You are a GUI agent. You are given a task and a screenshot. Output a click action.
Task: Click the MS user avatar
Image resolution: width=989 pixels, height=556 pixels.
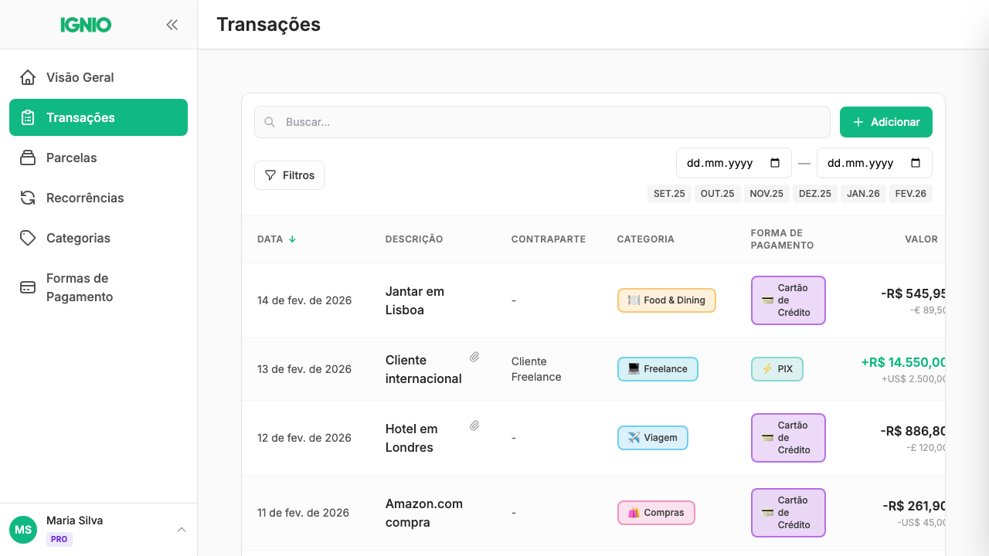[x=23, y=530]
